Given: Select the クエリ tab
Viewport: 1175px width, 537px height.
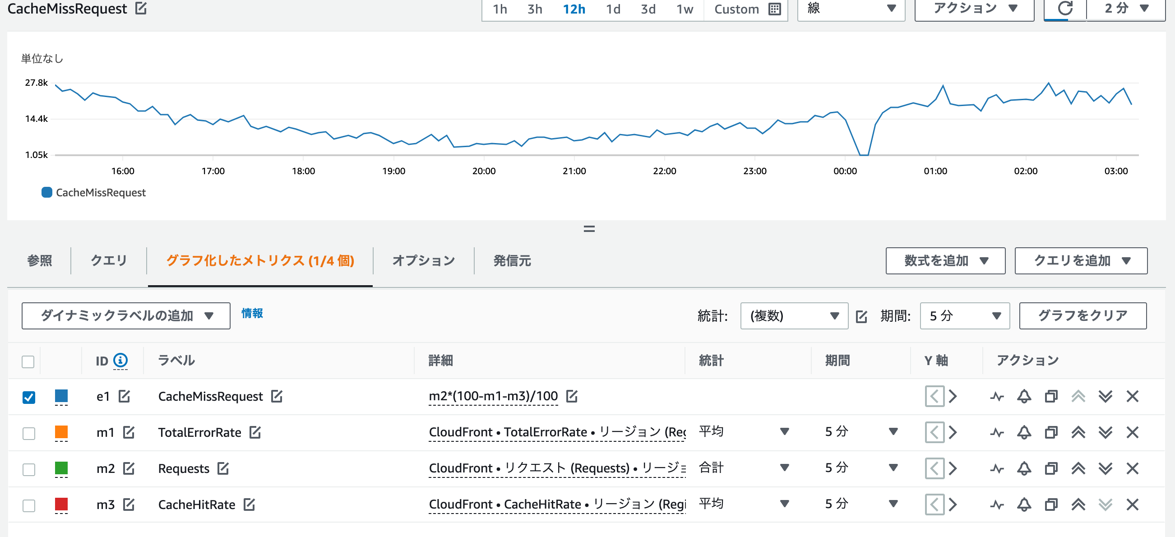Looking at the screenshot, I should click(108, 260).
